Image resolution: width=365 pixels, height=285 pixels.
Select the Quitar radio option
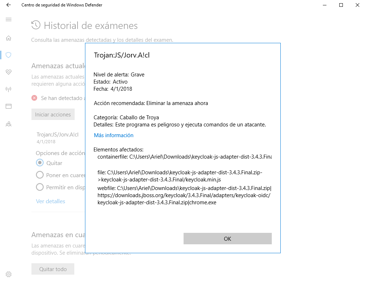coord(40,163)
